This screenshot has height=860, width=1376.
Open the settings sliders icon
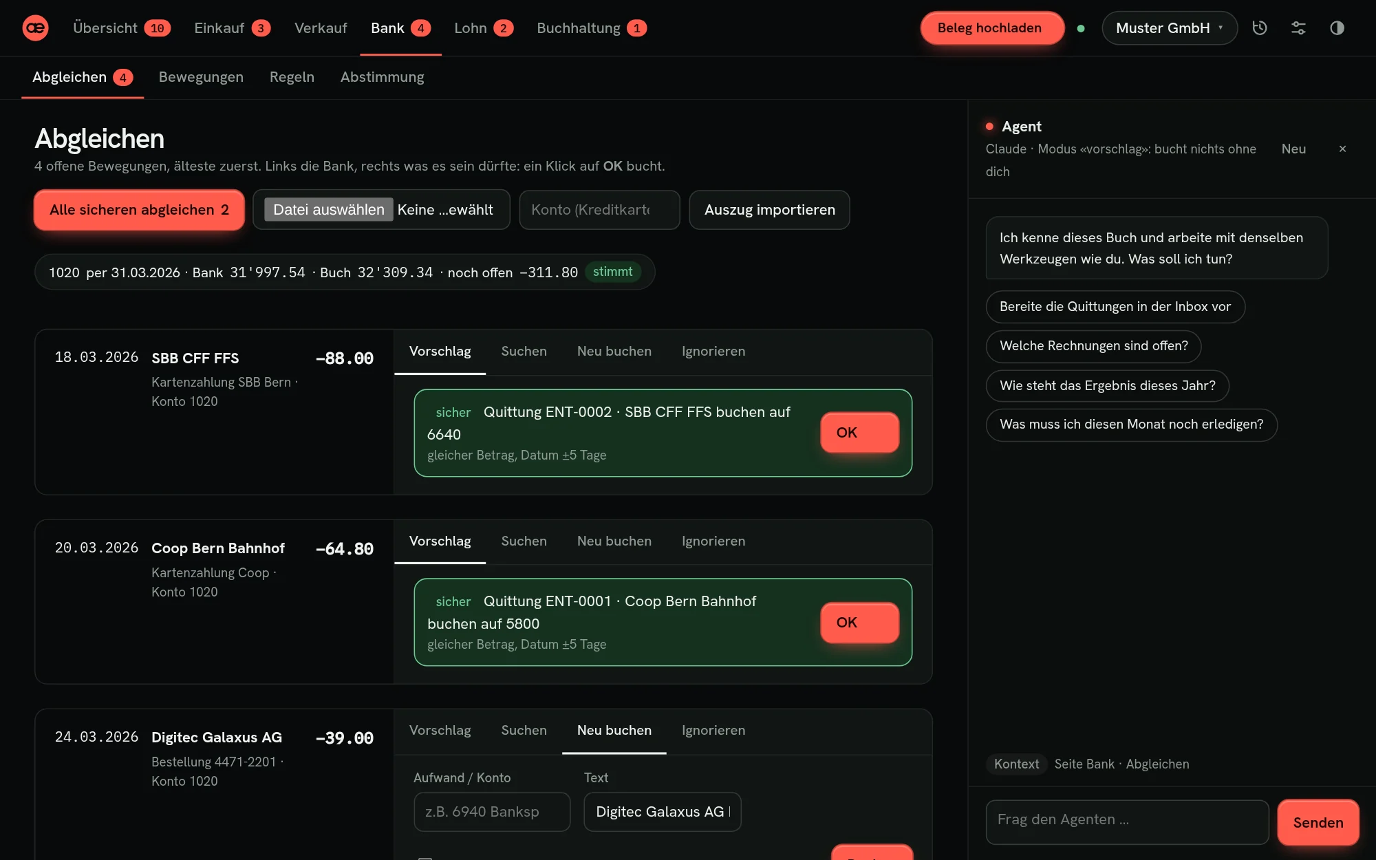pyautogui.click(x=1298, y=28)
